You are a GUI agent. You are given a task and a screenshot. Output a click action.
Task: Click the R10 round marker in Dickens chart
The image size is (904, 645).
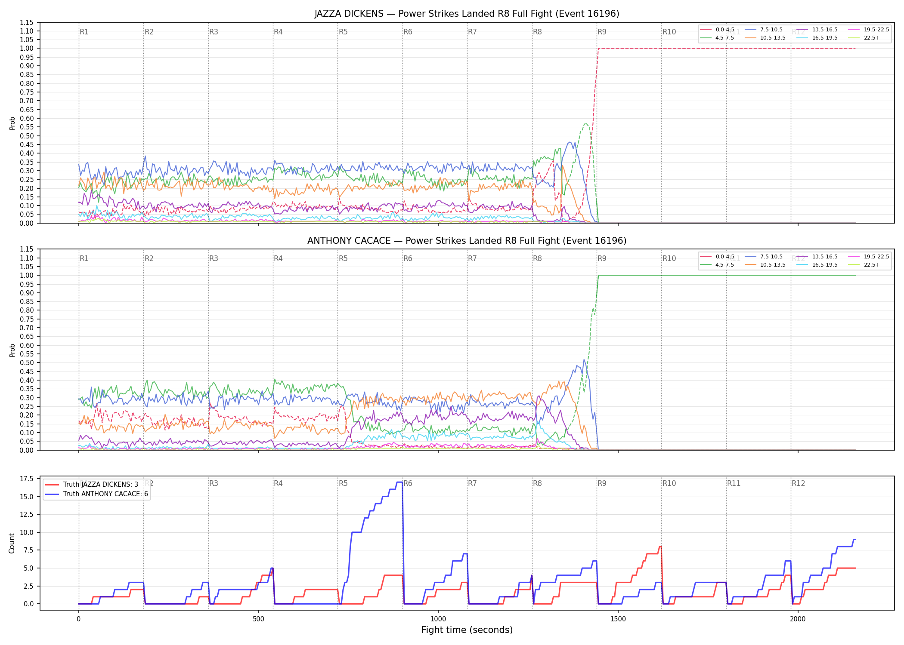[669, 32]
